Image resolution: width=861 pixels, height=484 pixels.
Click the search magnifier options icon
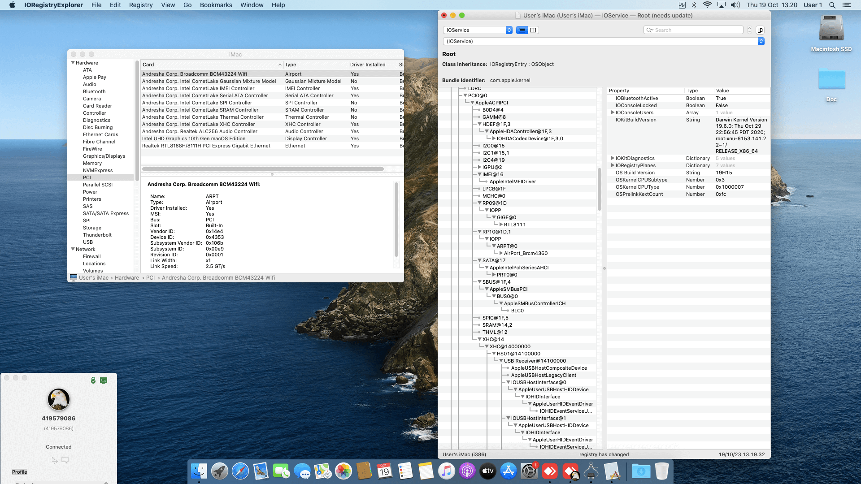(x=649, y=30)
